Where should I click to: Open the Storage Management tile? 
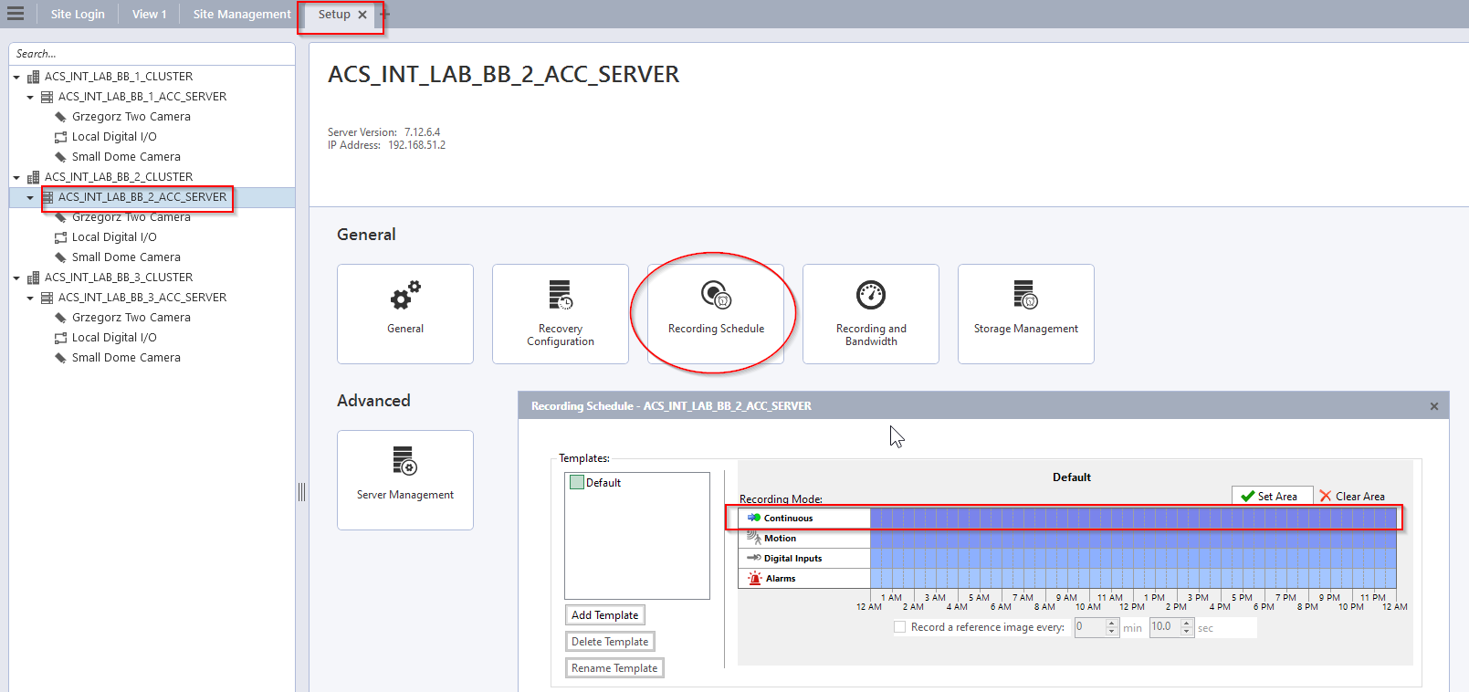[1025, 313]
